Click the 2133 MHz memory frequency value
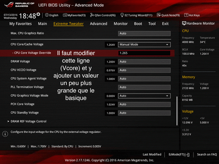The width and height of the screenshot is (219, 164). pyautogui.click(x=188, y=88)
